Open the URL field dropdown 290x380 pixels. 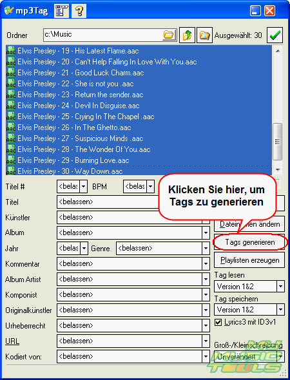(206, 341)
